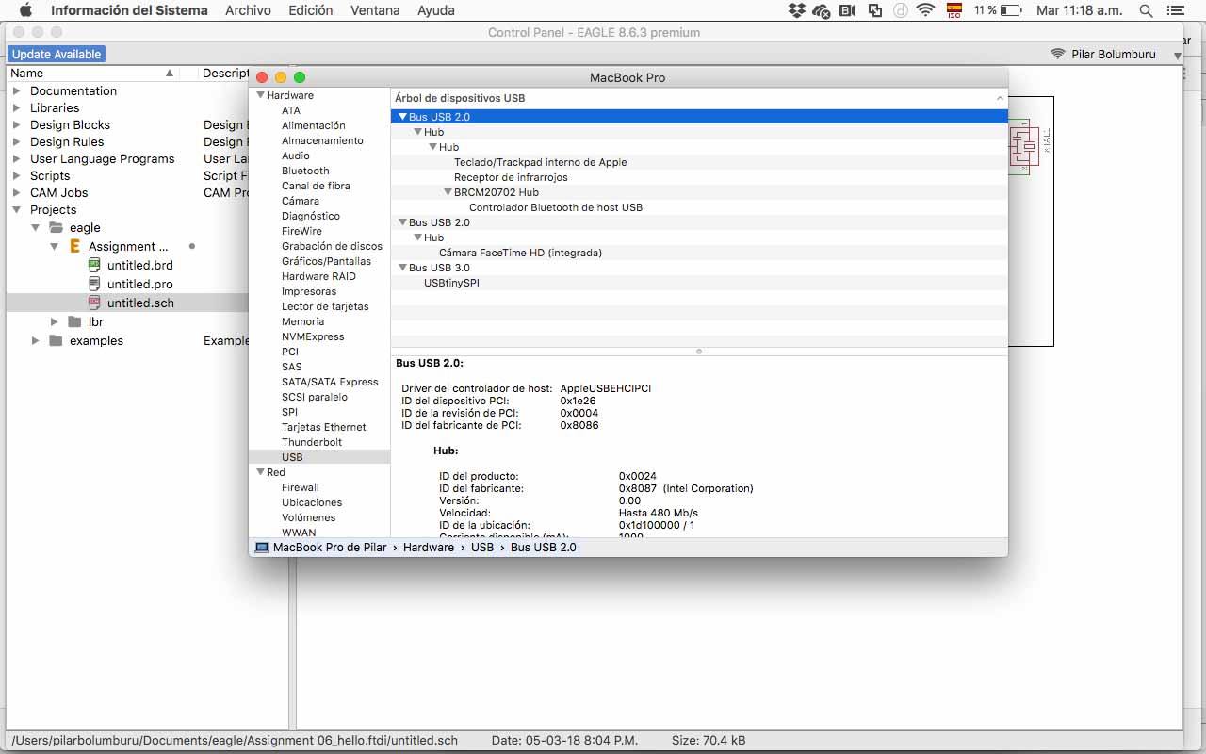Image resolution: width=1206 pixels, height=754 pixels.
Task: Collapse the Hardware section in sidebar
Action: point(261,95)
